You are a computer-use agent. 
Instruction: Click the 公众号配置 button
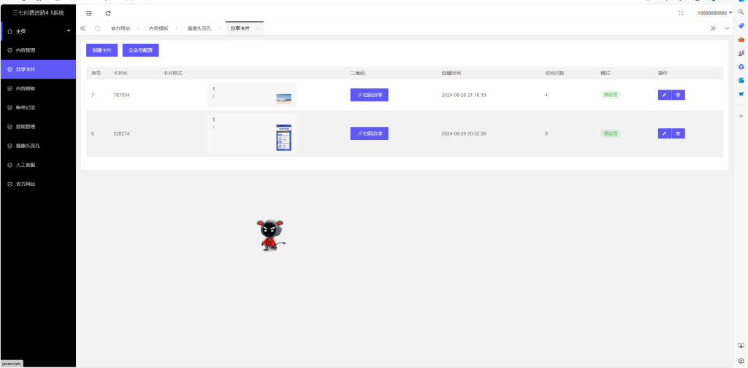point(140,50)
